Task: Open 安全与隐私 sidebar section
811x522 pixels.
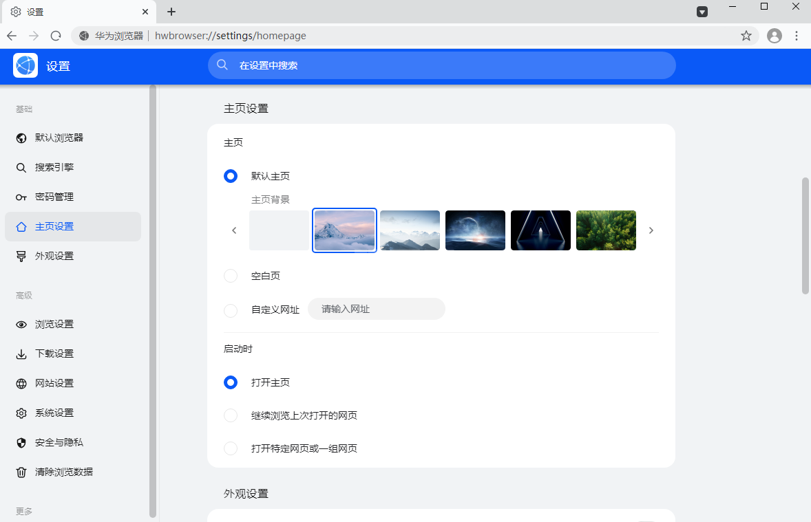Action: click(73, 443)
